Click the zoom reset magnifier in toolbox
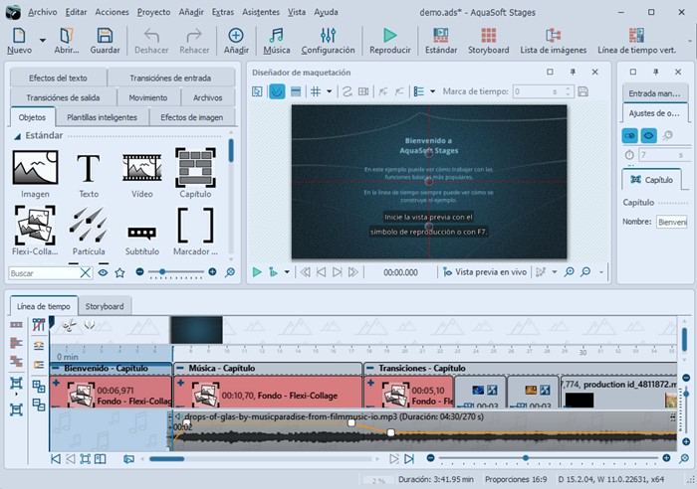 pyautogui.click(x=230, y=272)
